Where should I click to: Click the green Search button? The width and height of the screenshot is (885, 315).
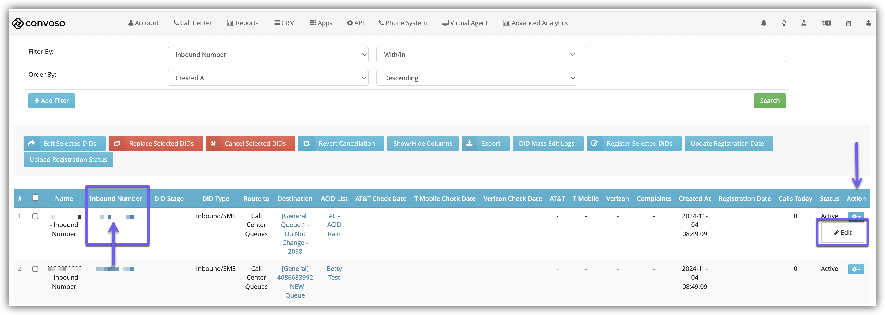pos(770,101)
